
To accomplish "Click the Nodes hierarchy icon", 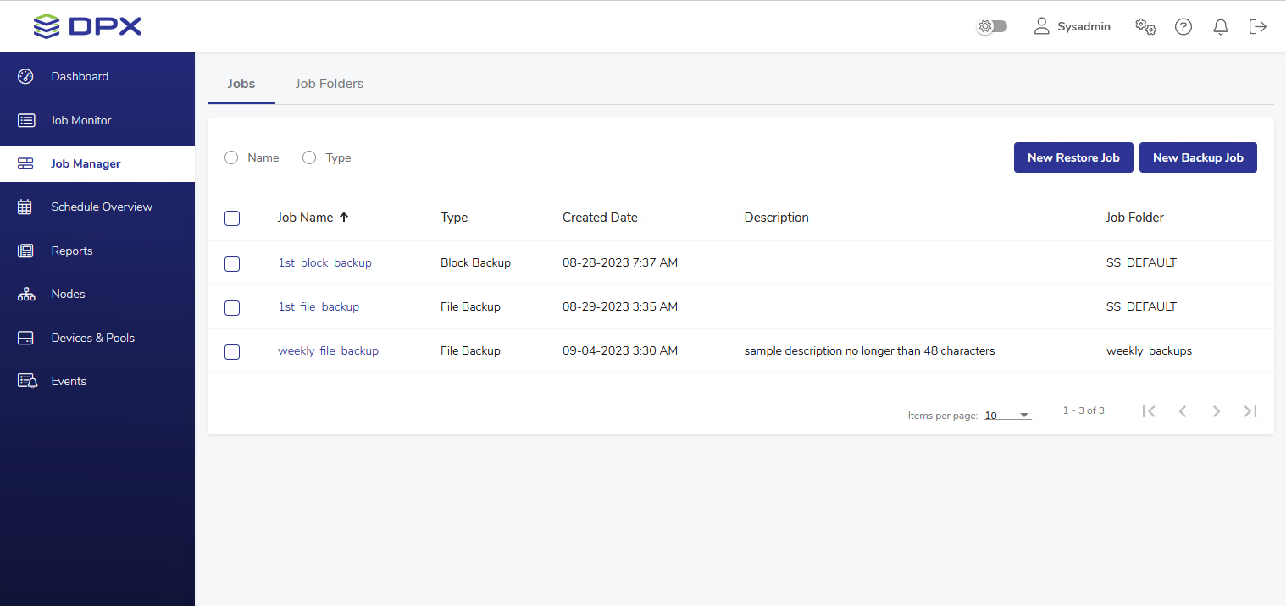I will click(x=25, y=295).
